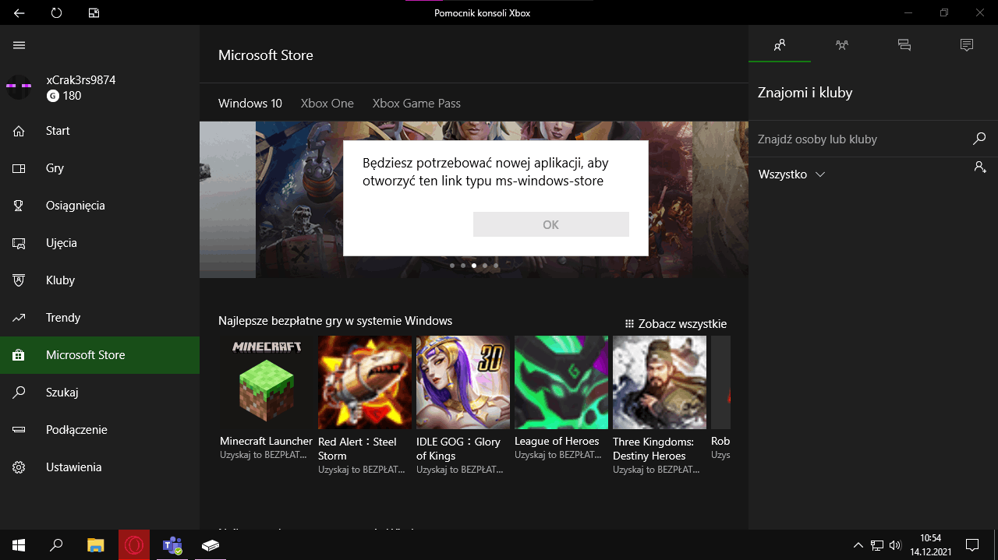Click the Ustawienia gear icon
This screenshot has width=998, height=560.
click(x=19, y=467)
